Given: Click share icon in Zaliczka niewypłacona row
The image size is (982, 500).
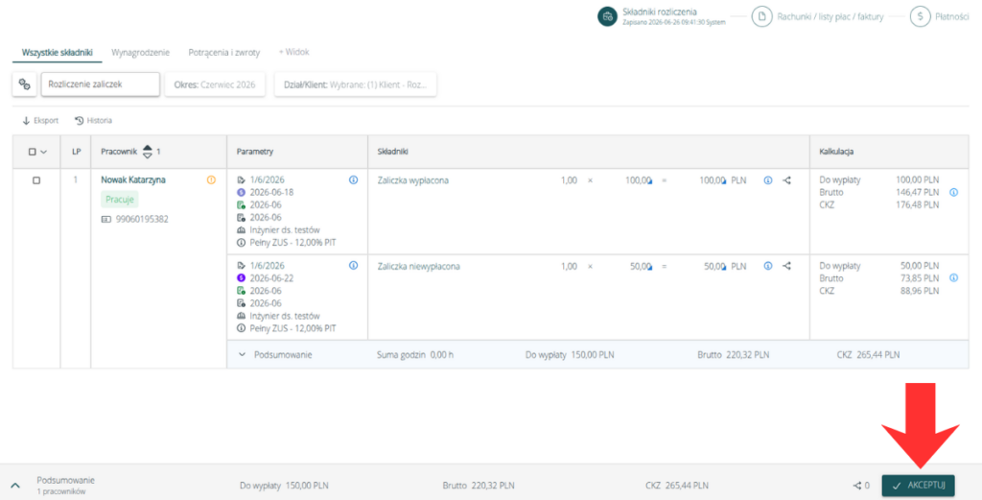Looking at the screenshot, I should click(786, 266).
